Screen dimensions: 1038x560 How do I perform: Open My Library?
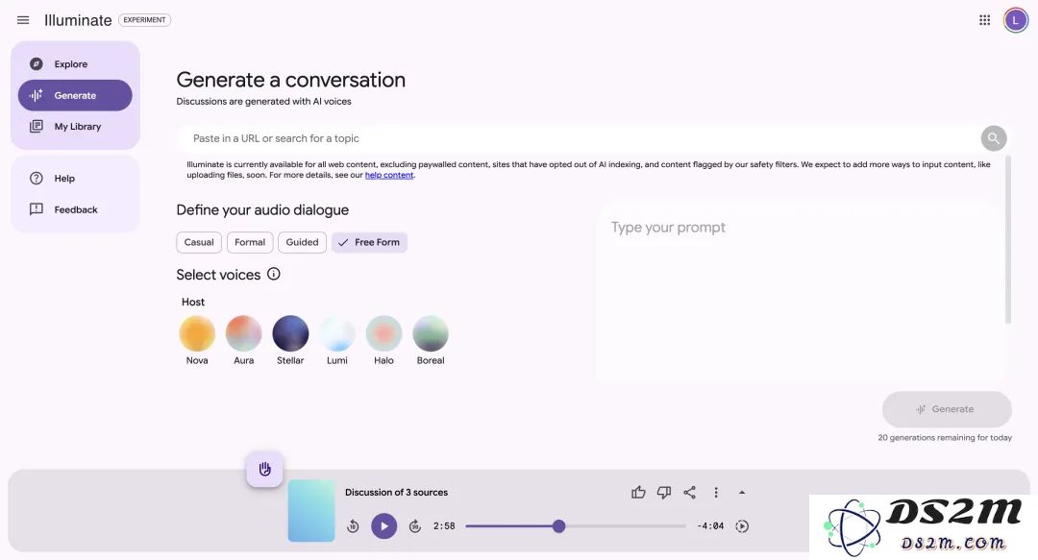point(75,127)
